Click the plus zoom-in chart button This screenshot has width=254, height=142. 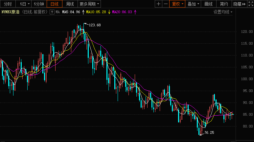(158, 4)
